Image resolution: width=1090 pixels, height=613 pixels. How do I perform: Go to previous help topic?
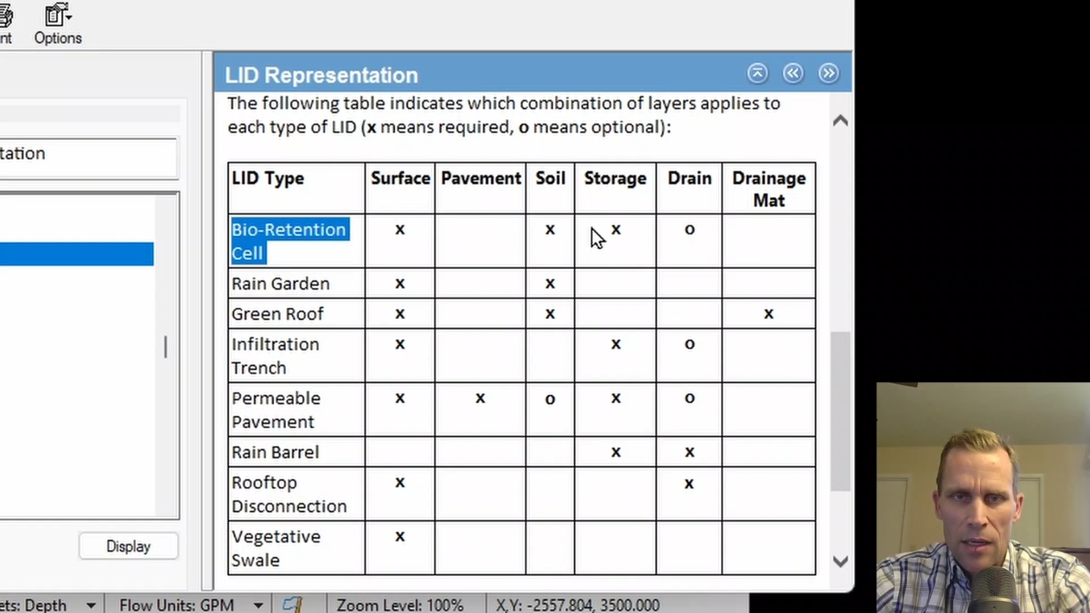(793, 74)
